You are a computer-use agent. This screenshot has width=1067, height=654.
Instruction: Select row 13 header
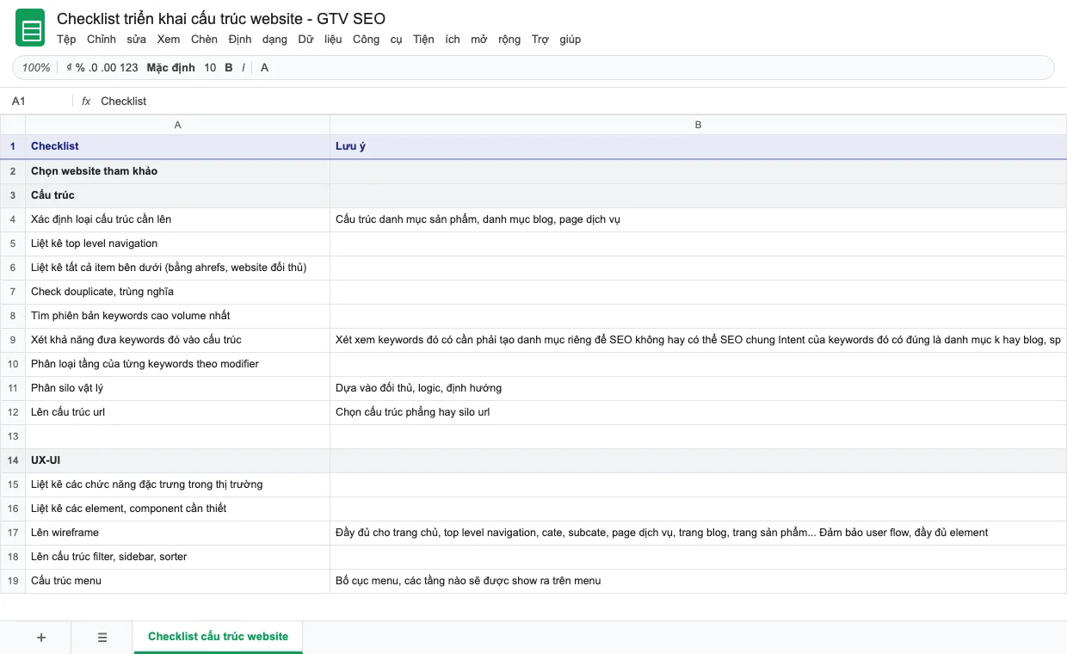click(13, 436)
